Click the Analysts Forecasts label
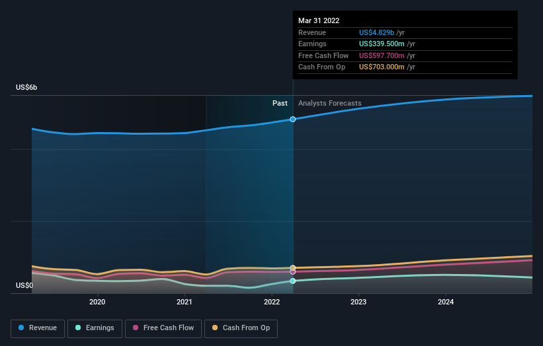This screenshot has height=346, width=543. [329, 104]
